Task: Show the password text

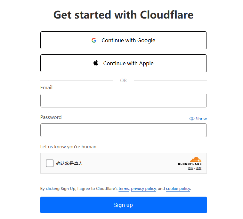Action: coord(201,119)
